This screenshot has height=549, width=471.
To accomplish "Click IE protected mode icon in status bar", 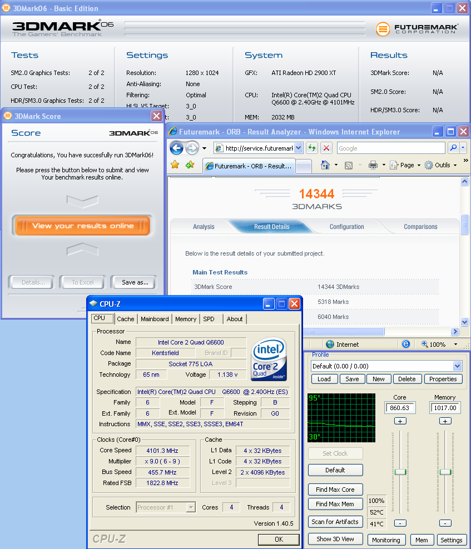I will coord(406,344).
